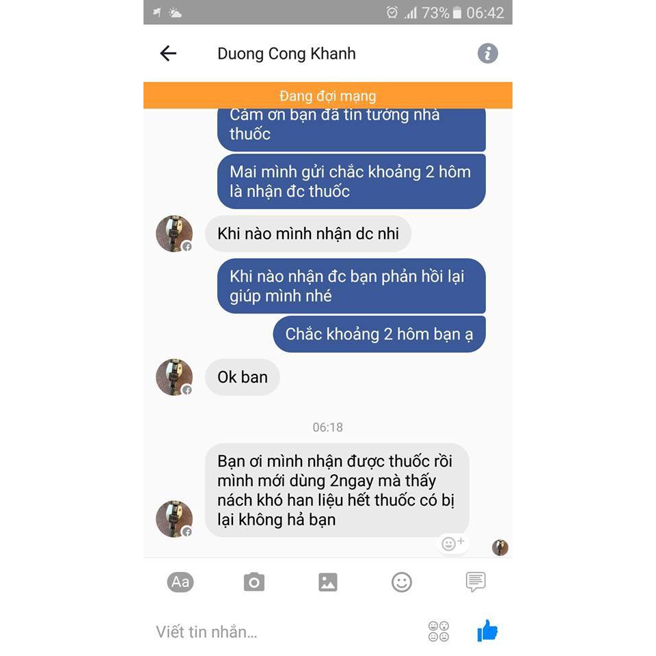Select the 'Mai mình gửi chắc khoảng' bubble
This screenshot has width=656, height=656.
(351, 181)
